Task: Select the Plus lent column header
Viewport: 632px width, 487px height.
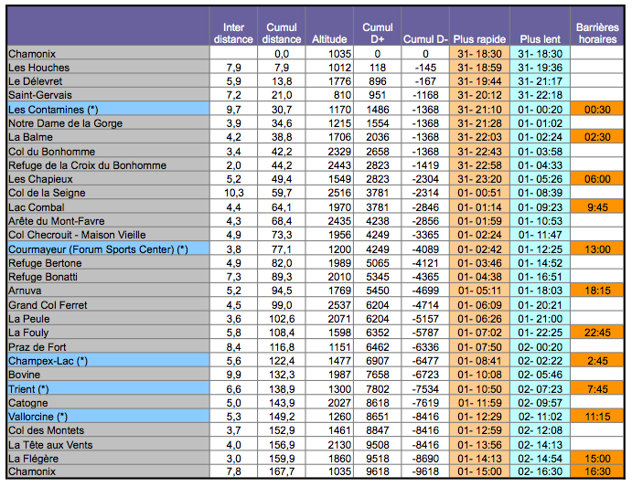Action: [540, 40]
